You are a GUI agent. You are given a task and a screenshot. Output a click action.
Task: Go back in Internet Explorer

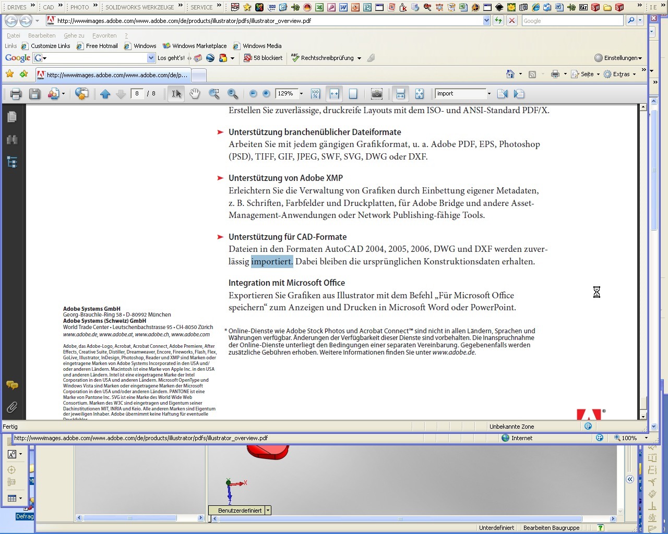tap(11, 21)
